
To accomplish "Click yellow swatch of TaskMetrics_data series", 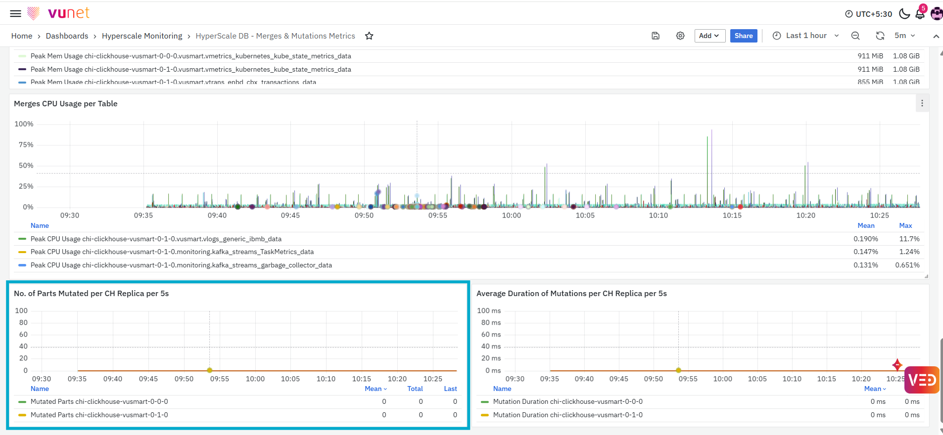I will pos(22,252).
